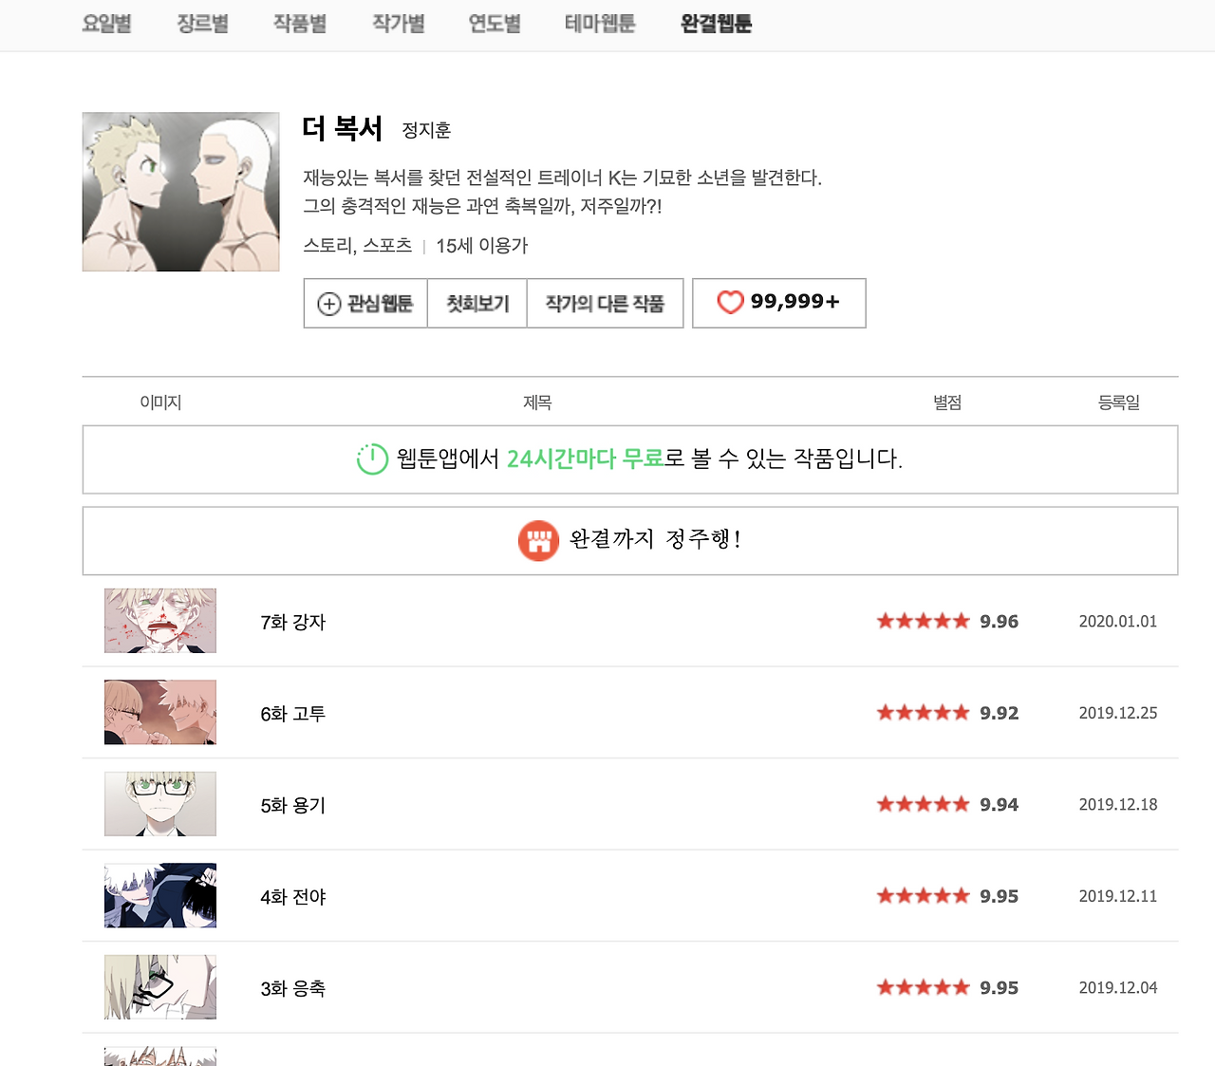Click the date 2019.12.18

point(1118,805)
